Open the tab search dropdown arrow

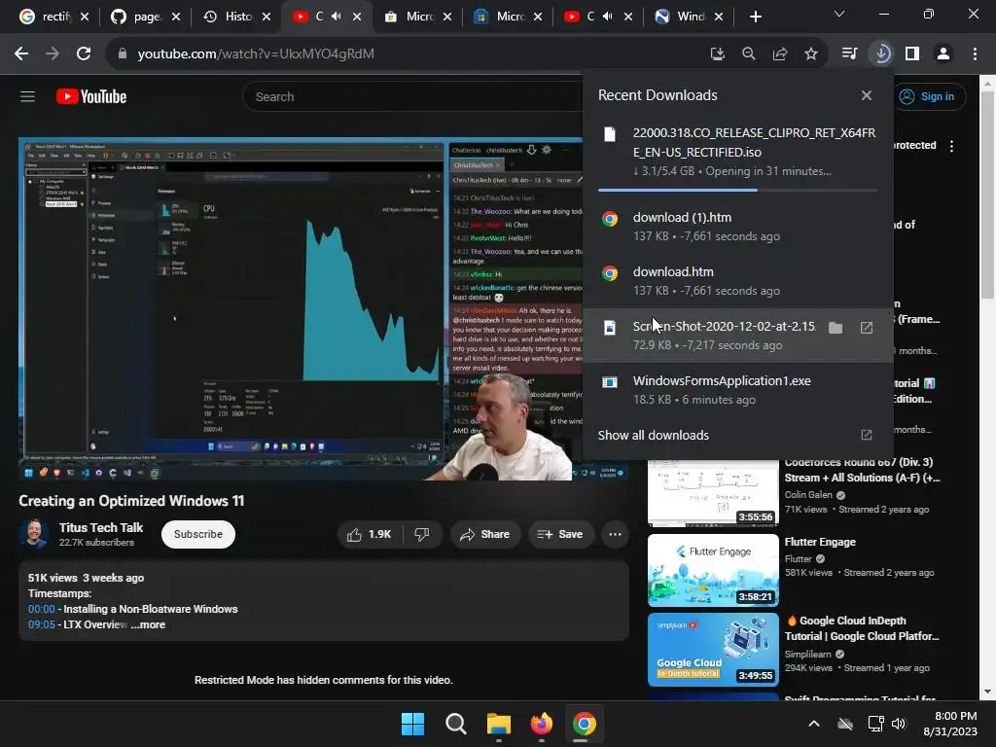coord(839,14)
